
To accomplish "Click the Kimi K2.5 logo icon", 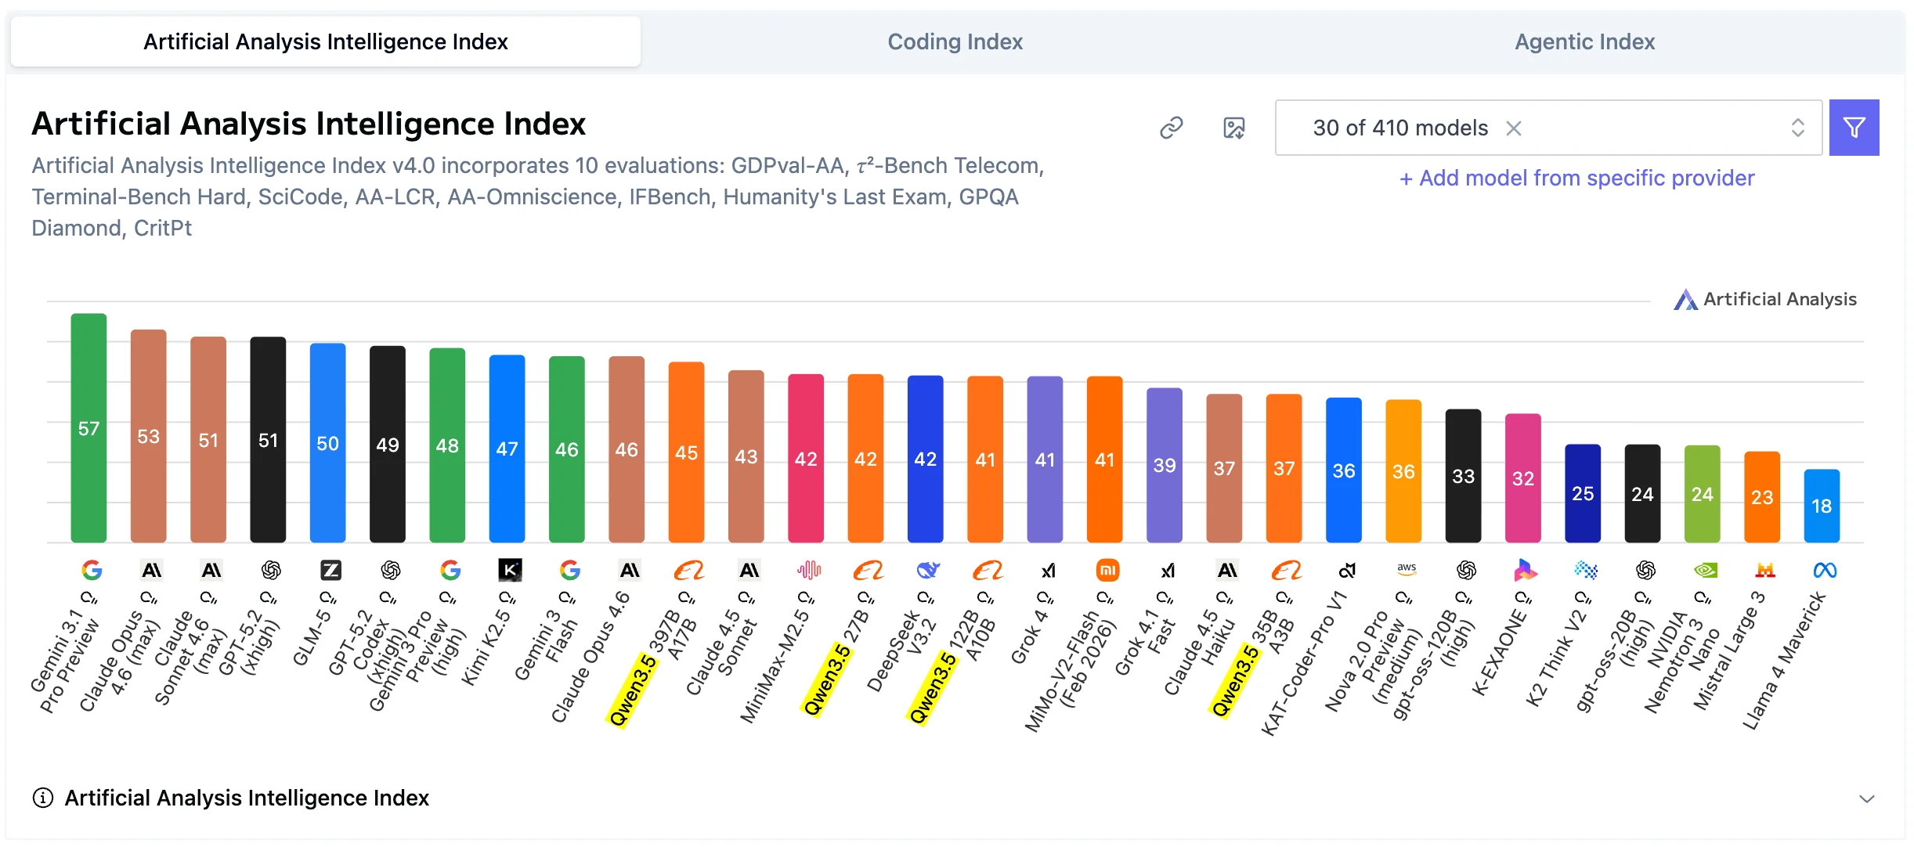I will point(510,571).
